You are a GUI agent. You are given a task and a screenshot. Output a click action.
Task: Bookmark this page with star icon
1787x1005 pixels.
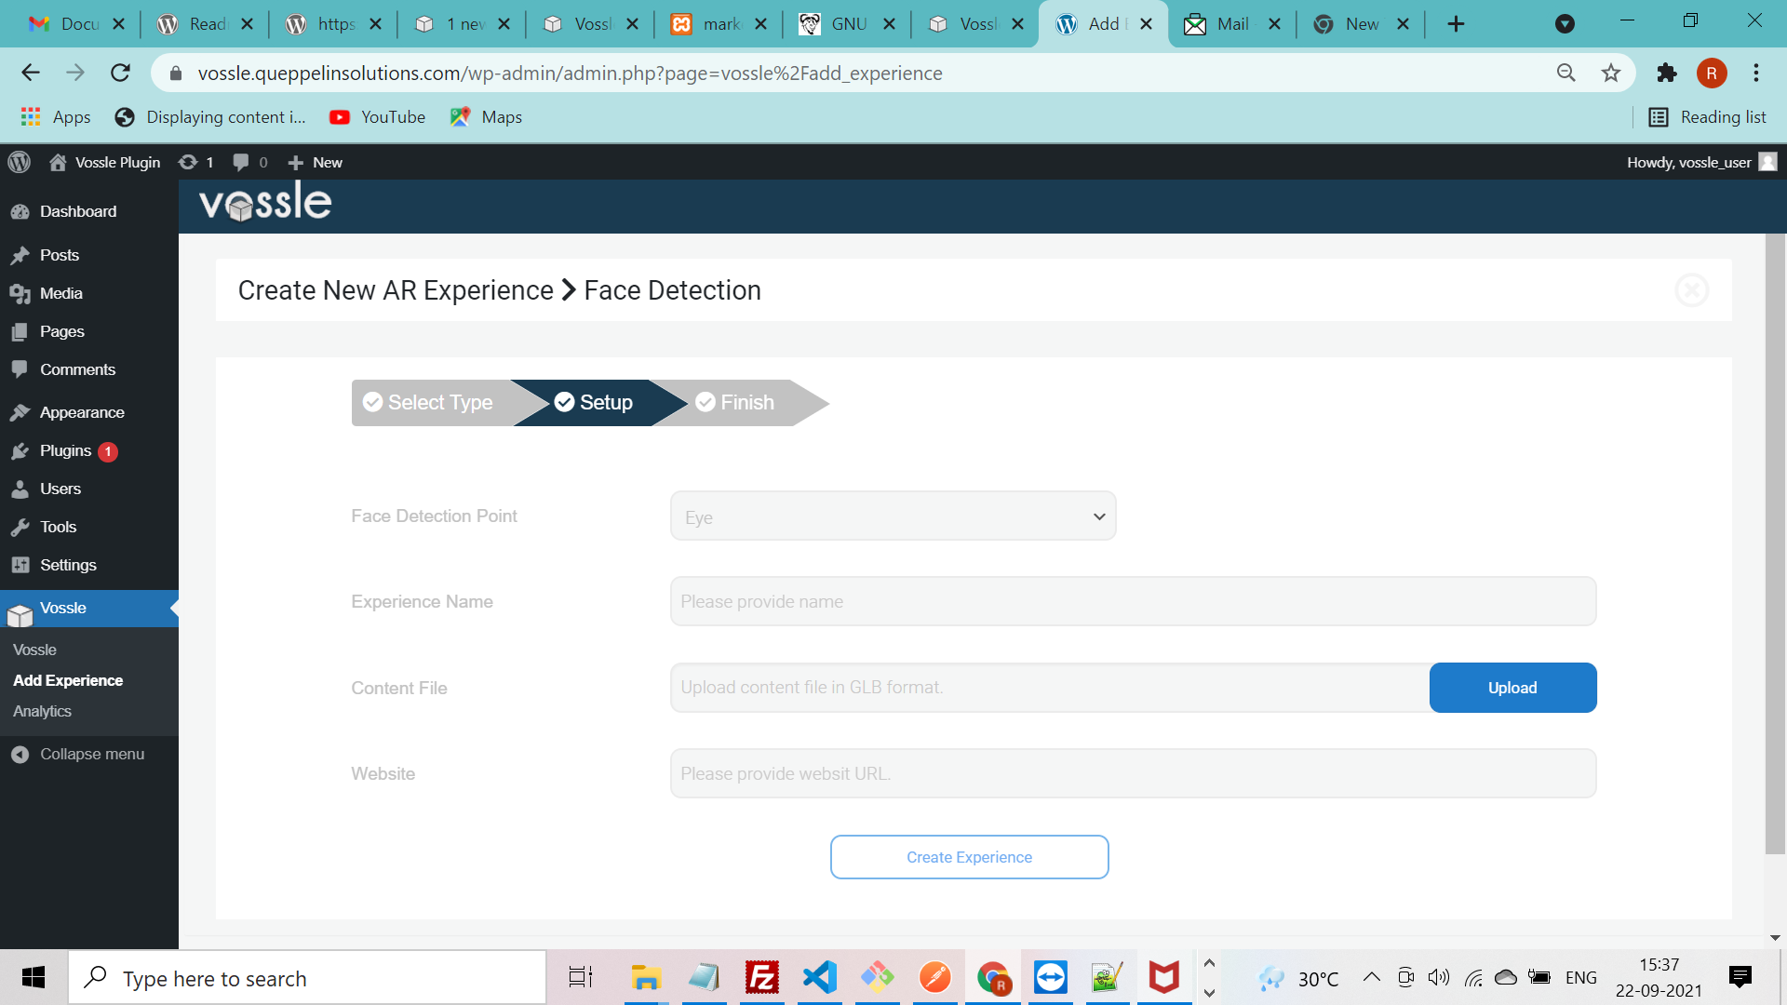1611,73
